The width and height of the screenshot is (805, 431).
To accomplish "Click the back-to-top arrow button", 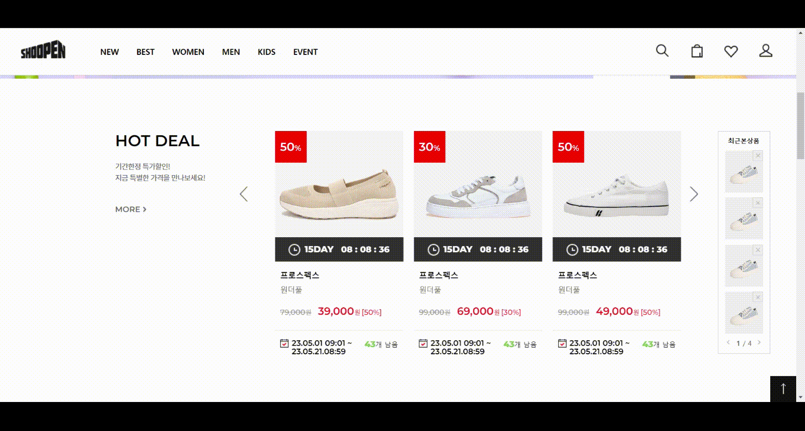I will 783,389.
